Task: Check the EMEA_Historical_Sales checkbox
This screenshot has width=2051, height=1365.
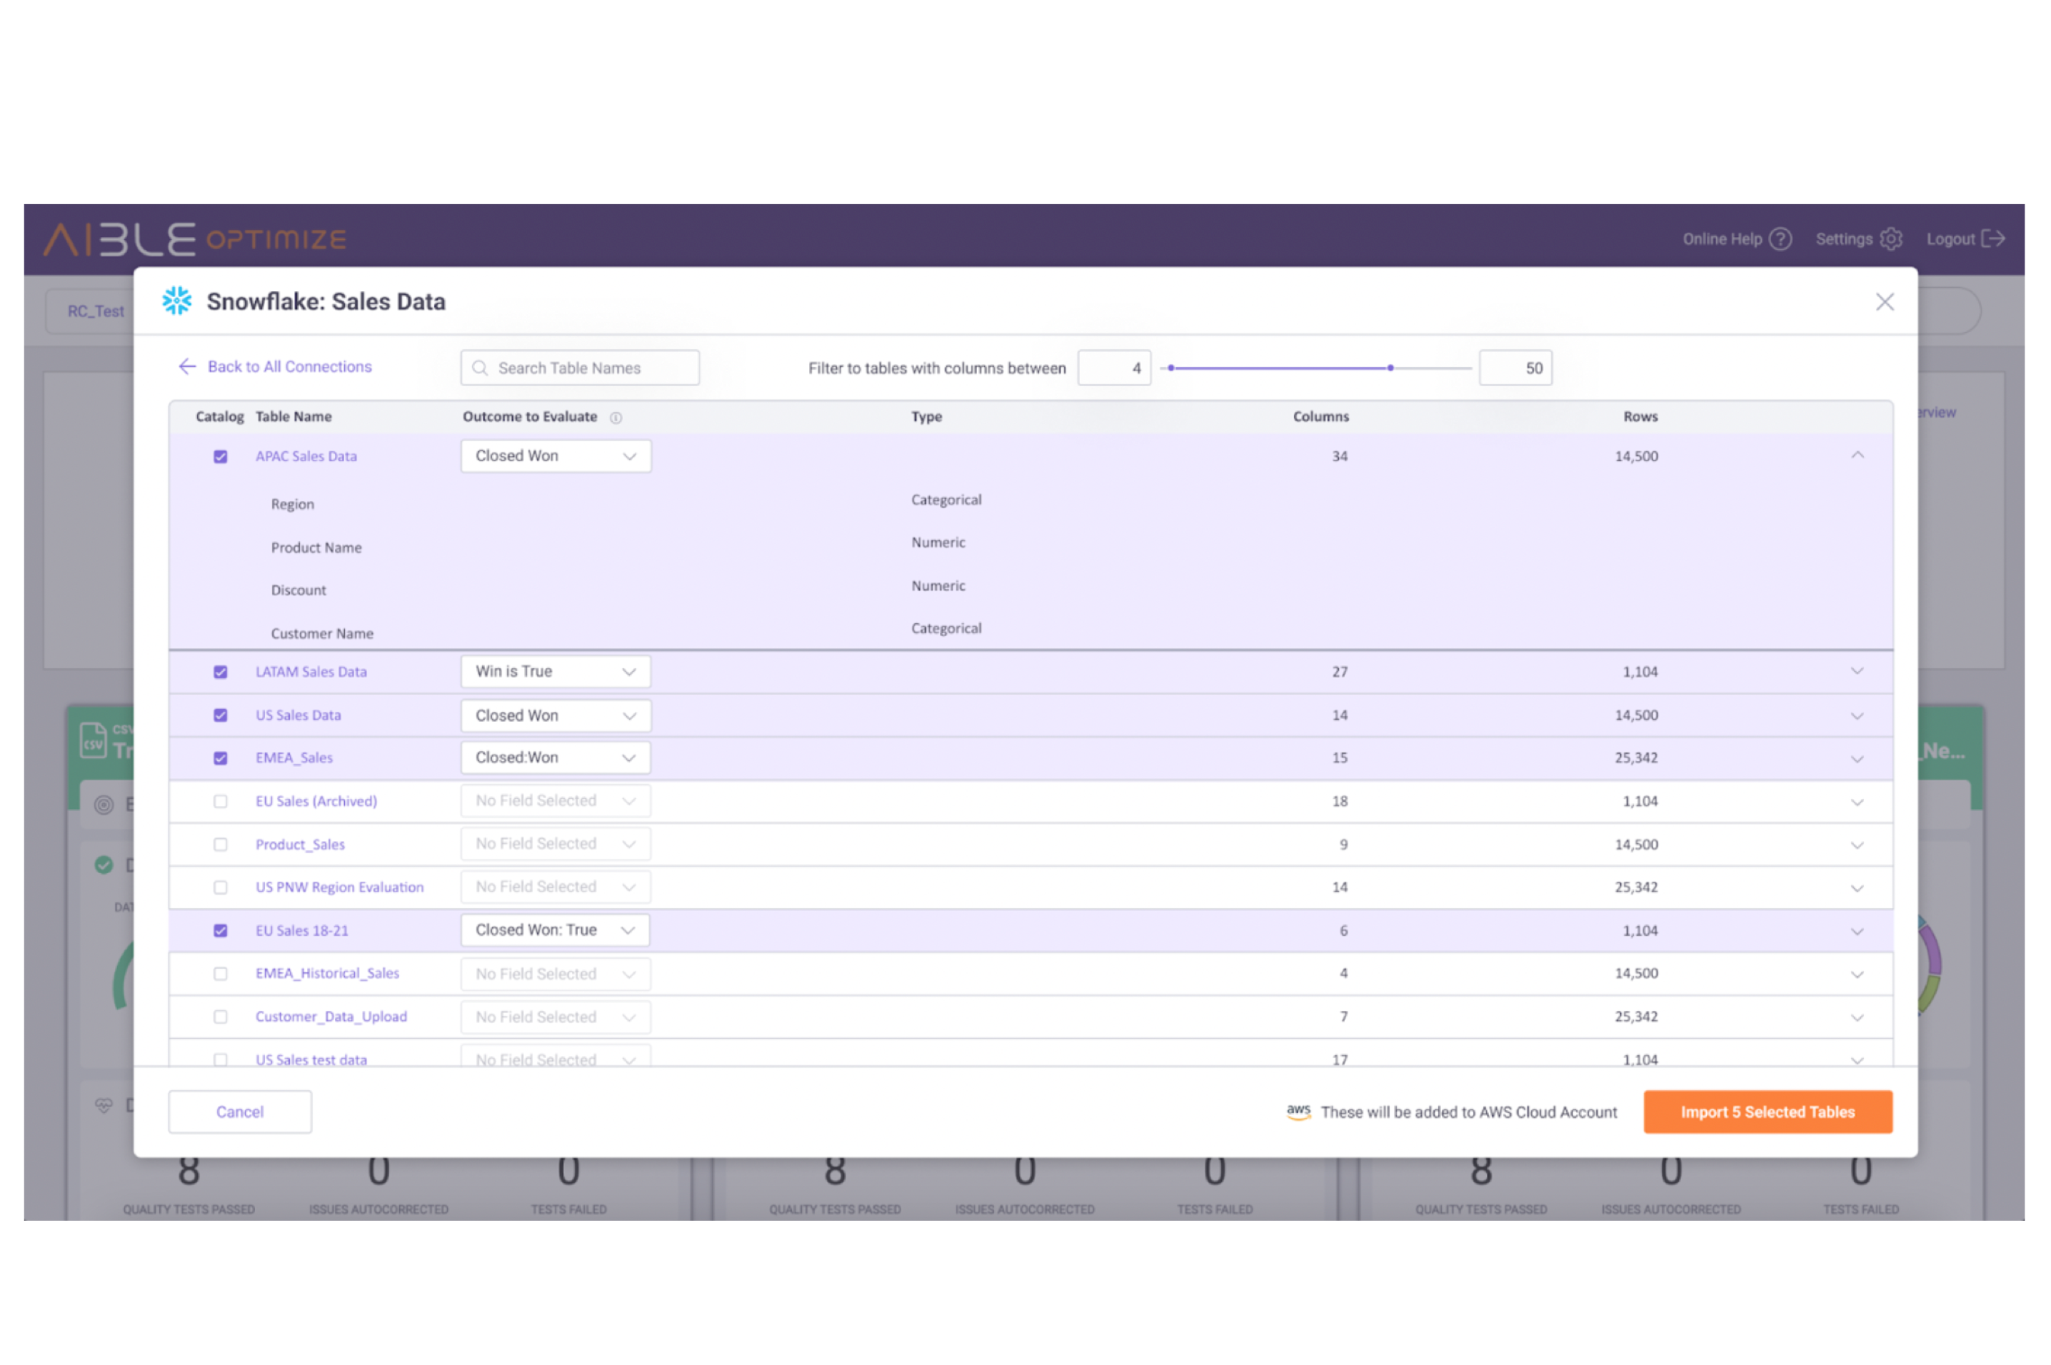Action: (220, 974)
